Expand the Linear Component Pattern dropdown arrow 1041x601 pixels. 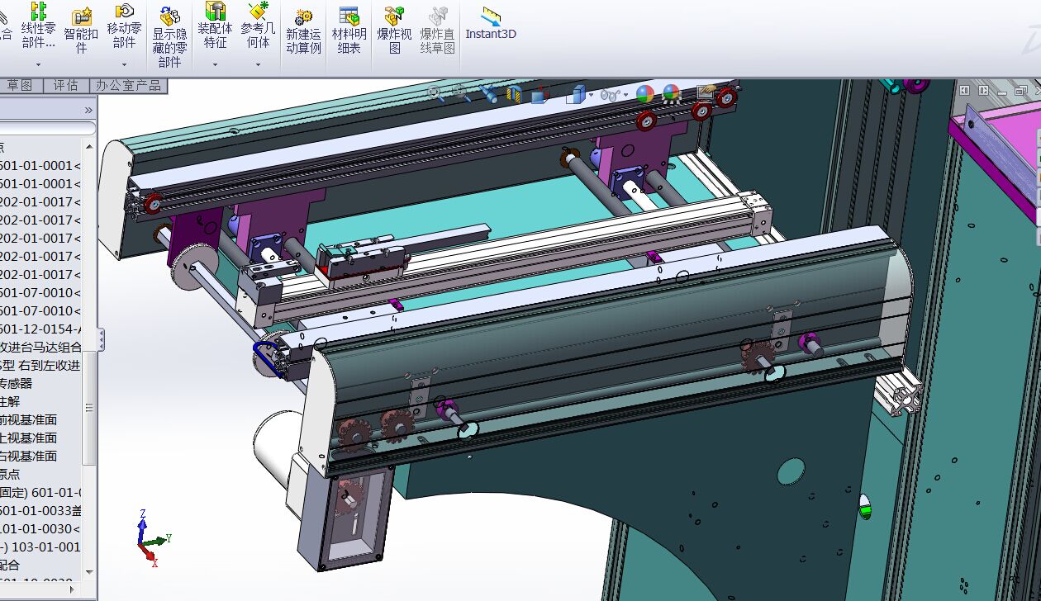[38, 64]
